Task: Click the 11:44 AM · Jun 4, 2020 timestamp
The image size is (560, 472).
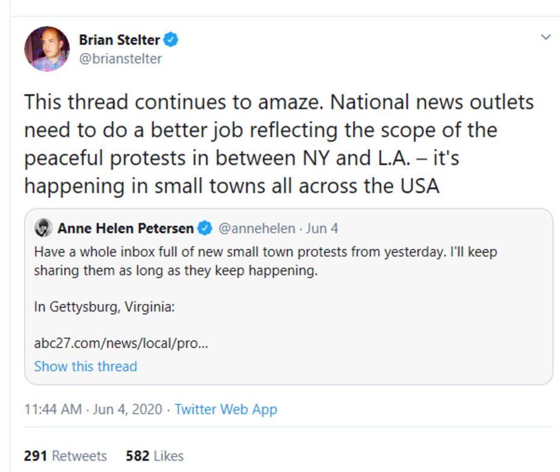Action: click(93, 410)
